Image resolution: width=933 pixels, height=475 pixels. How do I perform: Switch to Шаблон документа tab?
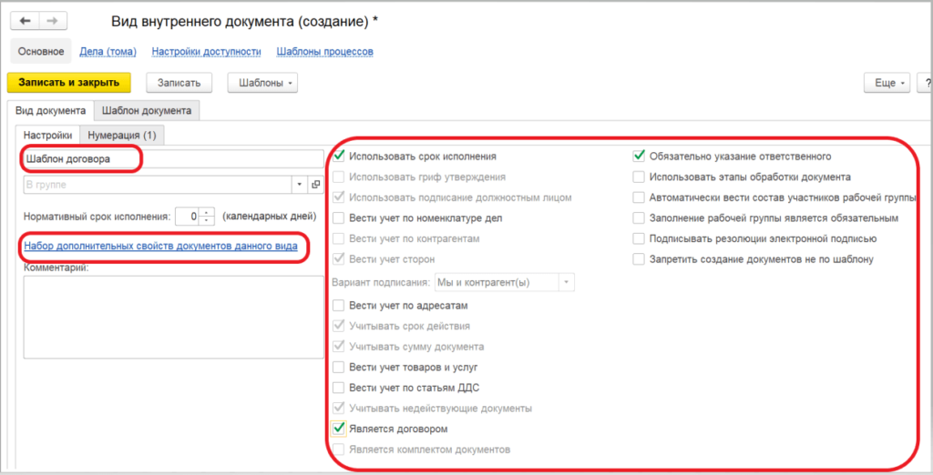(x=147, y=111)
